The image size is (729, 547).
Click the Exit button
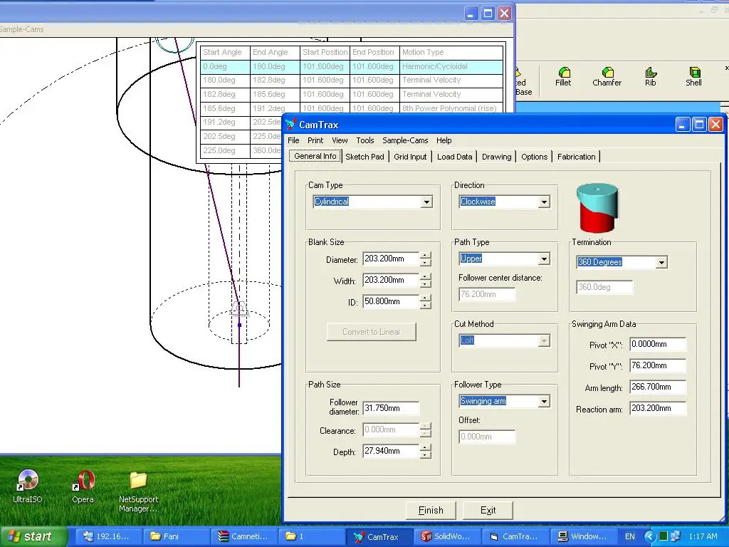coord(488,510)
